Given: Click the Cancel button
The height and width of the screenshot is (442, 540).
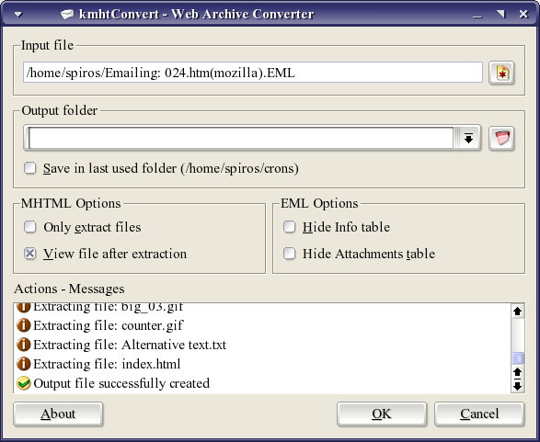Looking at the screenshot, I should click(x=479, y=414).
